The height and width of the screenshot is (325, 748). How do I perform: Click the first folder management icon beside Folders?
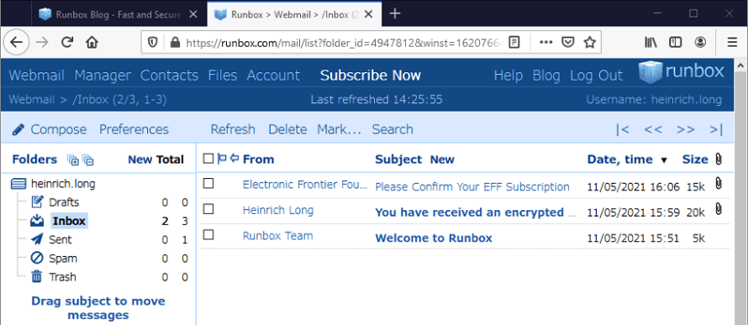point(73,160)
